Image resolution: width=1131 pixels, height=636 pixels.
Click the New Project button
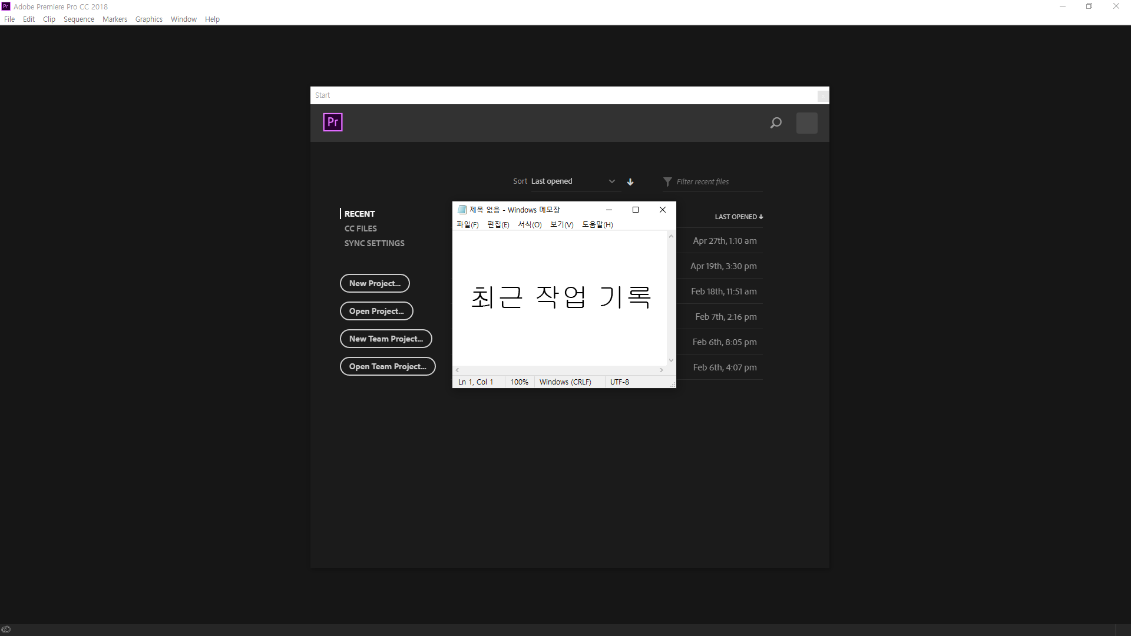point(375,283)
